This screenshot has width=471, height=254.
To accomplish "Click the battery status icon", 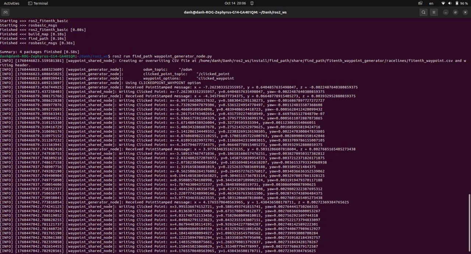I will click(x=456, y=3).
